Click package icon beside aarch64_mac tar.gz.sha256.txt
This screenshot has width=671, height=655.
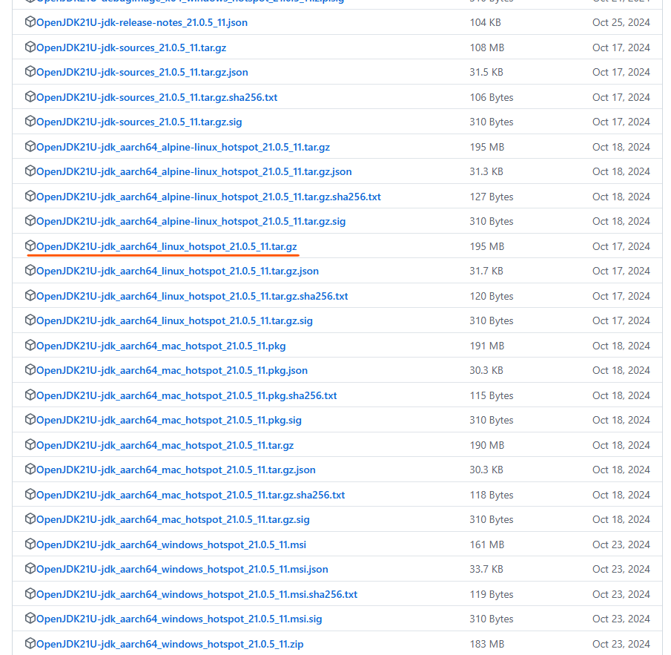pos(30,494)
